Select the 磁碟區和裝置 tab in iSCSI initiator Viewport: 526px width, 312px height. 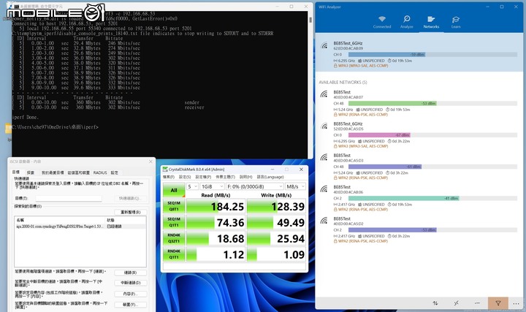tap(78, 172)
